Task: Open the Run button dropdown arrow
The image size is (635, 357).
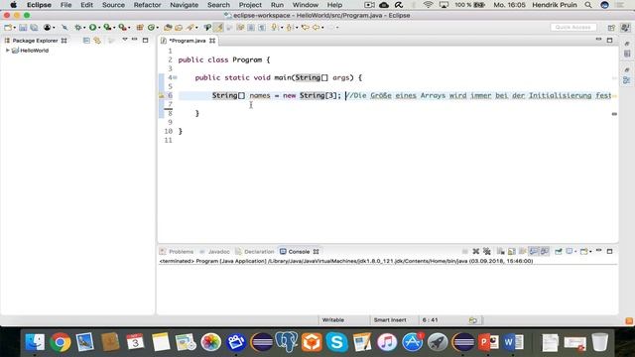Action: [99, 28]
